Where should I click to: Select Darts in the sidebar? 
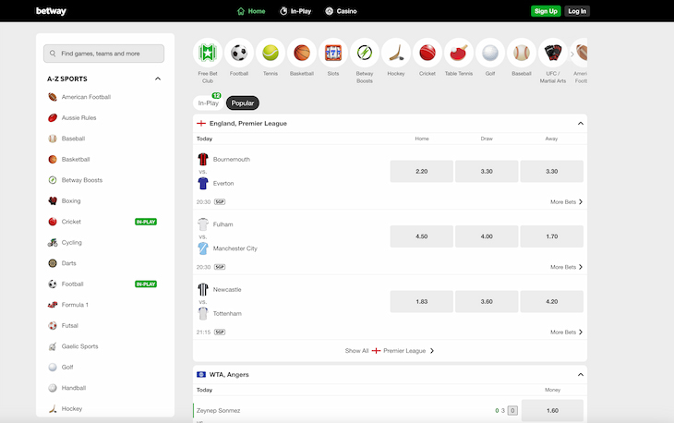(68, 263)
